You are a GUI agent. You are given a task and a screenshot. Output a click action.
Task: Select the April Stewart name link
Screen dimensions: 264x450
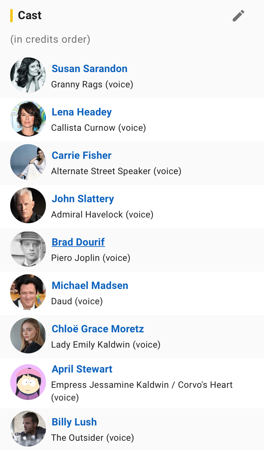pyautogui.click(x=82, y=369)
